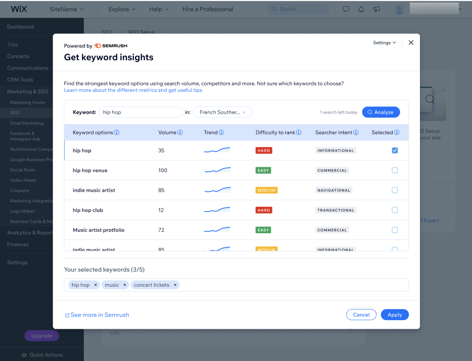Viewport: 472px width, 361px height.
Task: Remove the 'music' keyword tag
Action: coord(125,285)
